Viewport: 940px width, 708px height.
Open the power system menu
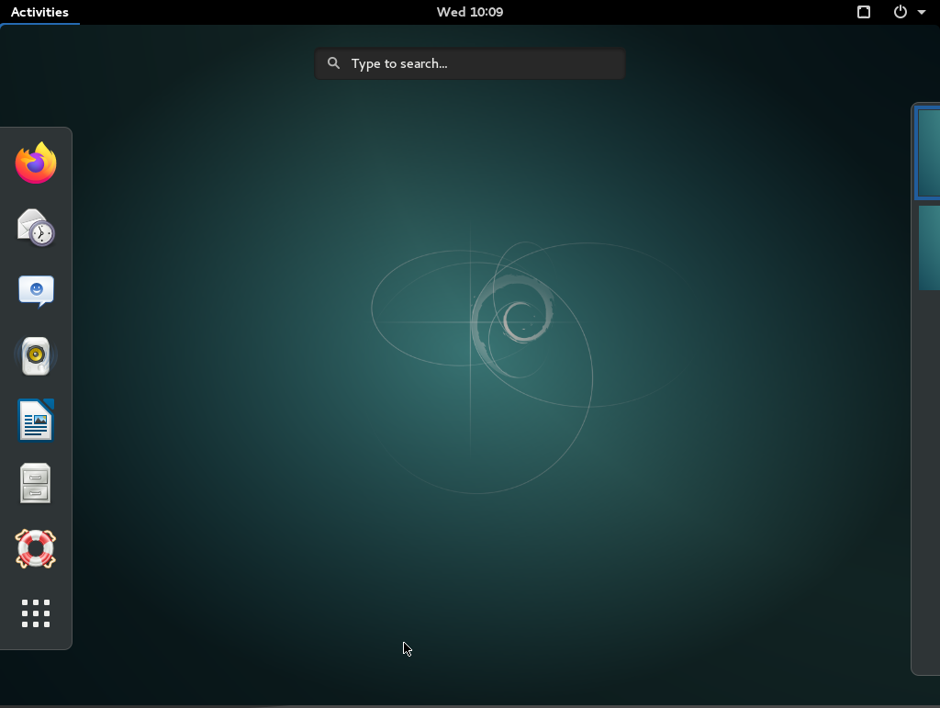click(x=900, y=12)
